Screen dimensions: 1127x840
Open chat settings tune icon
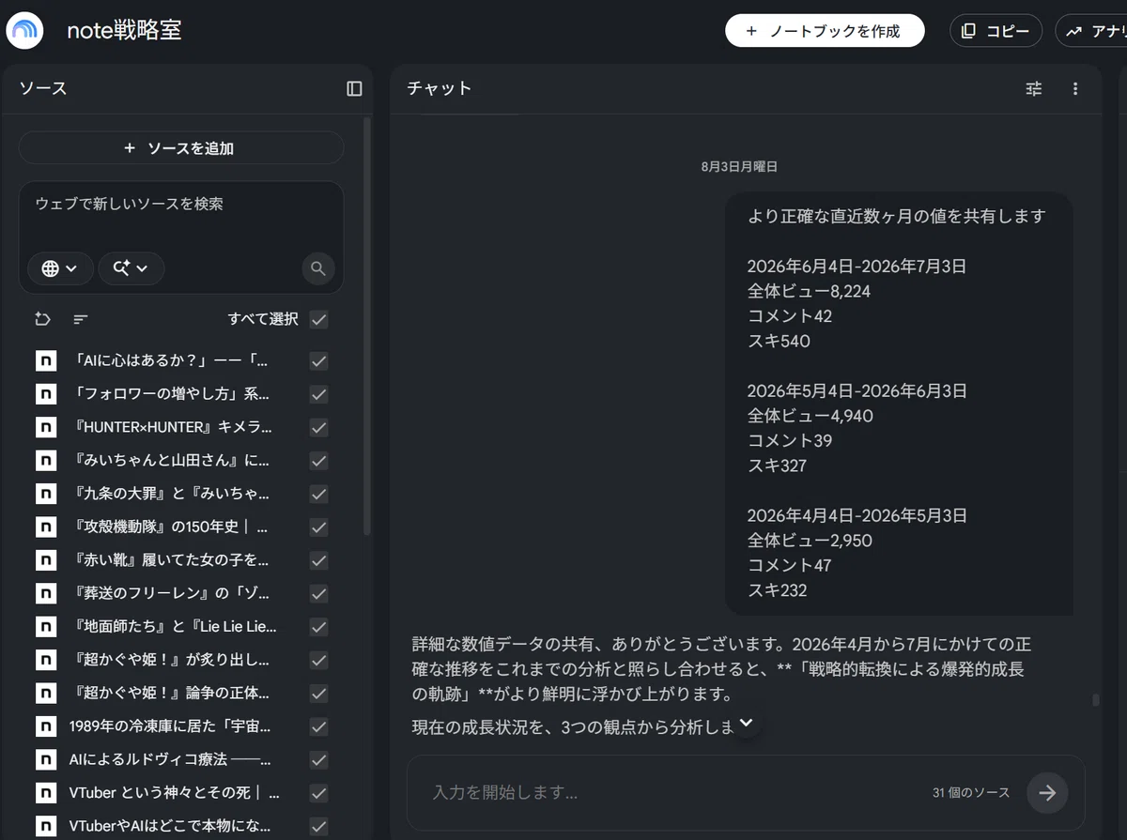click(x=1034, y=88)
